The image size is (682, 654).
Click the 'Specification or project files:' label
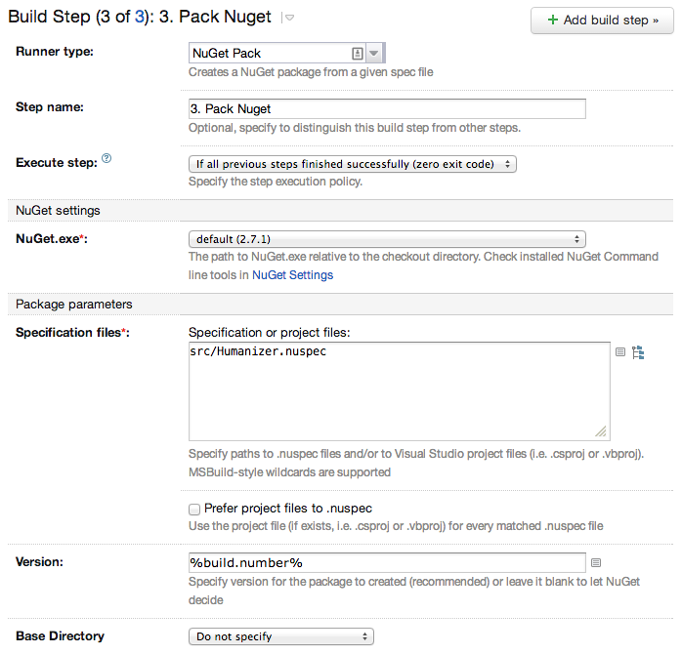point(270,333)
